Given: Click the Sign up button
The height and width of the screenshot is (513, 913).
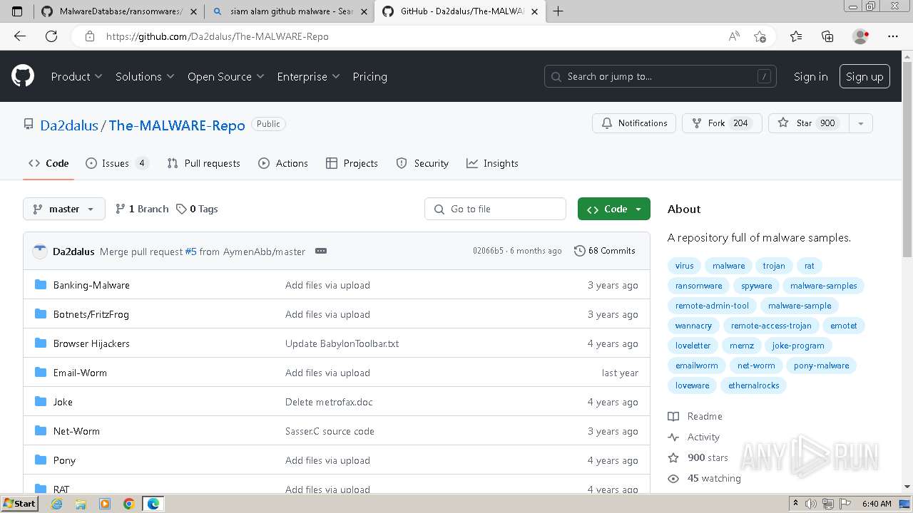Looking at the screenshot, I should pos(864,76).
